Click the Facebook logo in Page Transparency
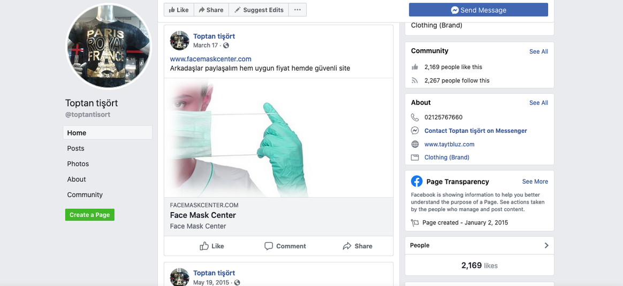Screen dimensions: 623x286 pos(416,182)
